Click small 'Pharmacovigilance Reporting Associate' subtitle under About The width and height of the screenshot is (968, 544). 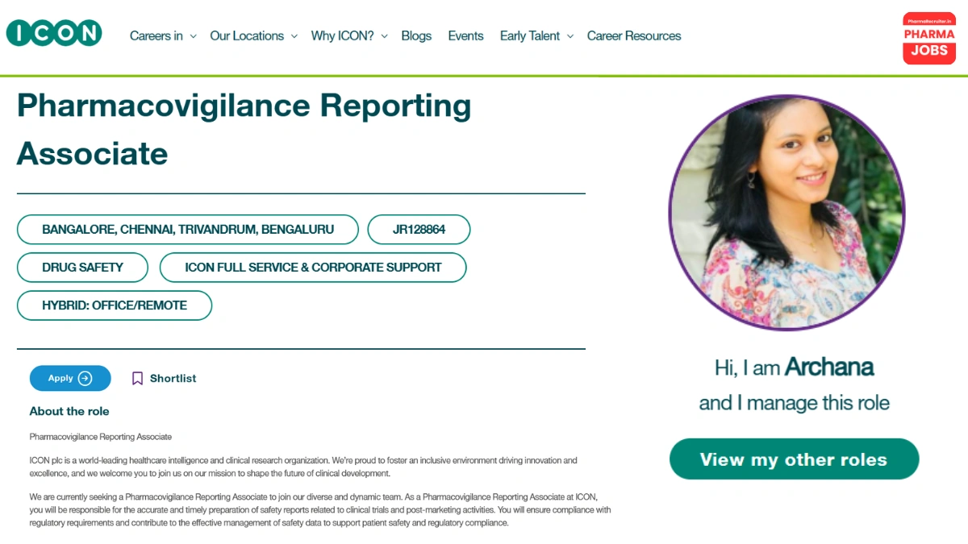[101, 437]
